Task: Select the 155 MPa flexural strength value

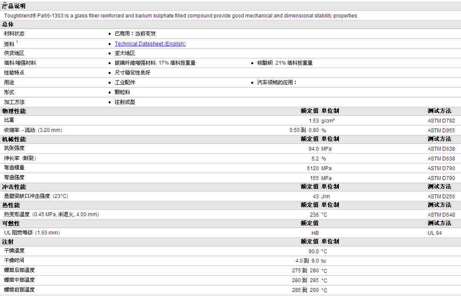Action: point(321,178)
